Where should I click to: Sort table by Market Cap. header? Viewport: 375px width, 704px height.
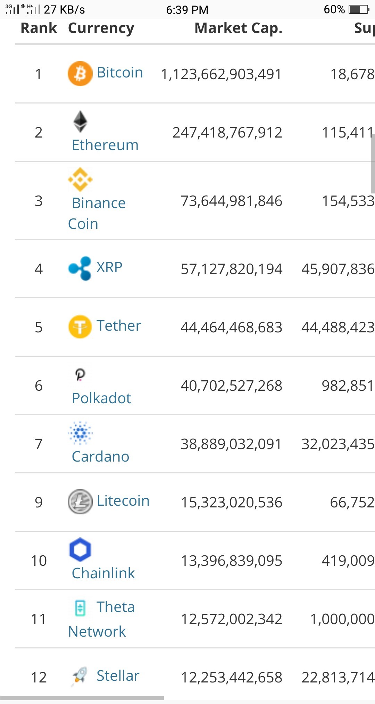click(x=239, y=28)
